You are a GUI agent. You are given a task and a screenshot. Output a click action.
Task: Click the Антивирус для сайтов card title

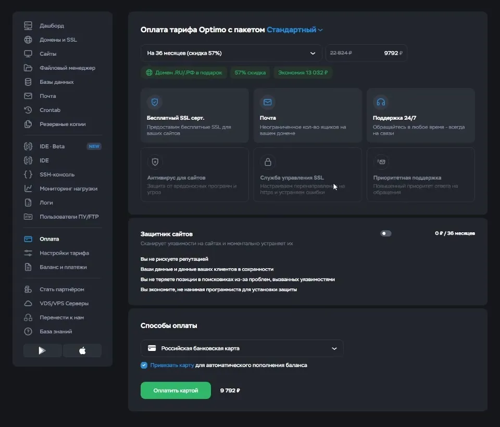pos(177,178)
